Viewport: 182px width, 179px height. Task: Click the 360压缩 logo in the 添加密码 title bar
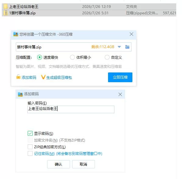(20, 94)
